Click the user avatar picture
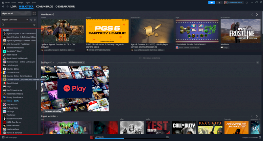 click(x=226, y=3)
